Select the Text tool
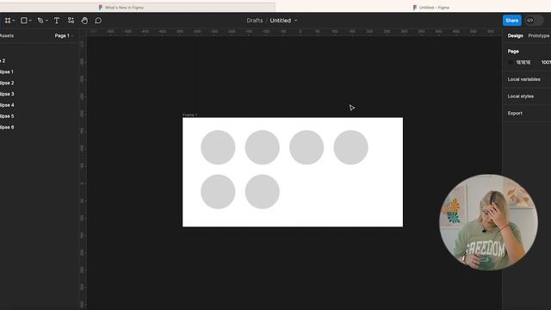The image size is (551, 310). tap(57, 21)
